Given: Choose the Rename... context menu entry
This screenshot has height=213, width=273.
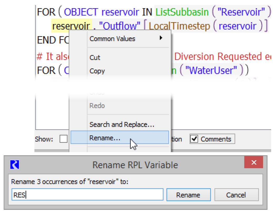Looking at the screenshot, I should click(105, 138).
